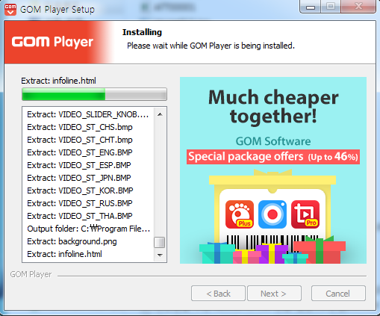Click the GOM Mix Pro icon in the ad
Image resolution: width=380 pixels, height=316 pixels.
point(305,214)
